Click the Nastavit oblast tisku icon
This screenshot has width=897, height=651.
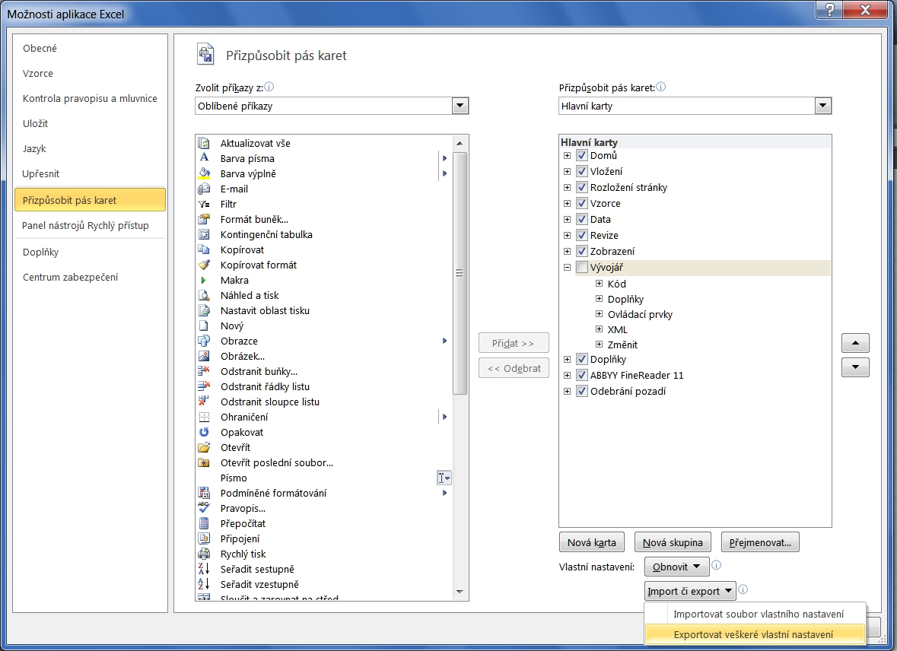(204, 310)
